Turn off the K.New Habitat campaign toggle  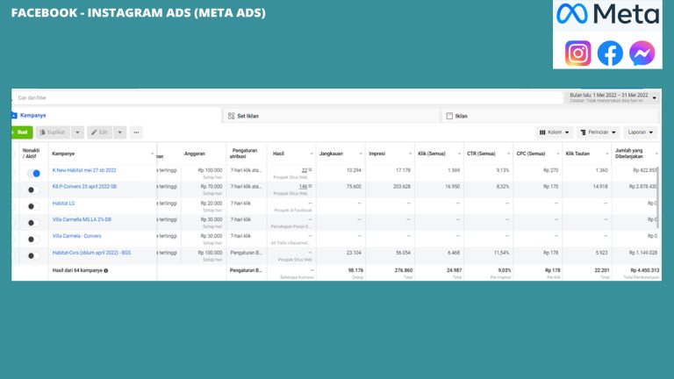coord(33,173)
